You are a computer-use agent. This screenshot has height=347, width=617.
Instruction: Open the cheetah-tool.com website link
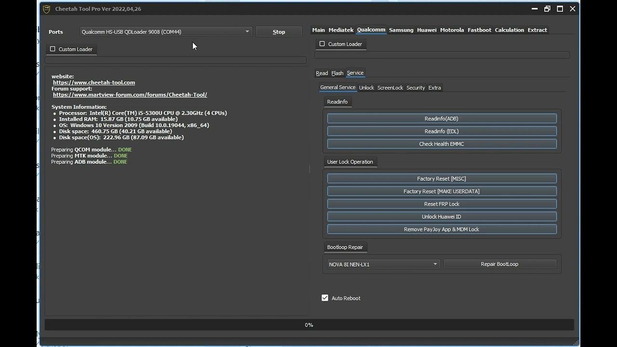pyautogui.click(x=94, y=82)
